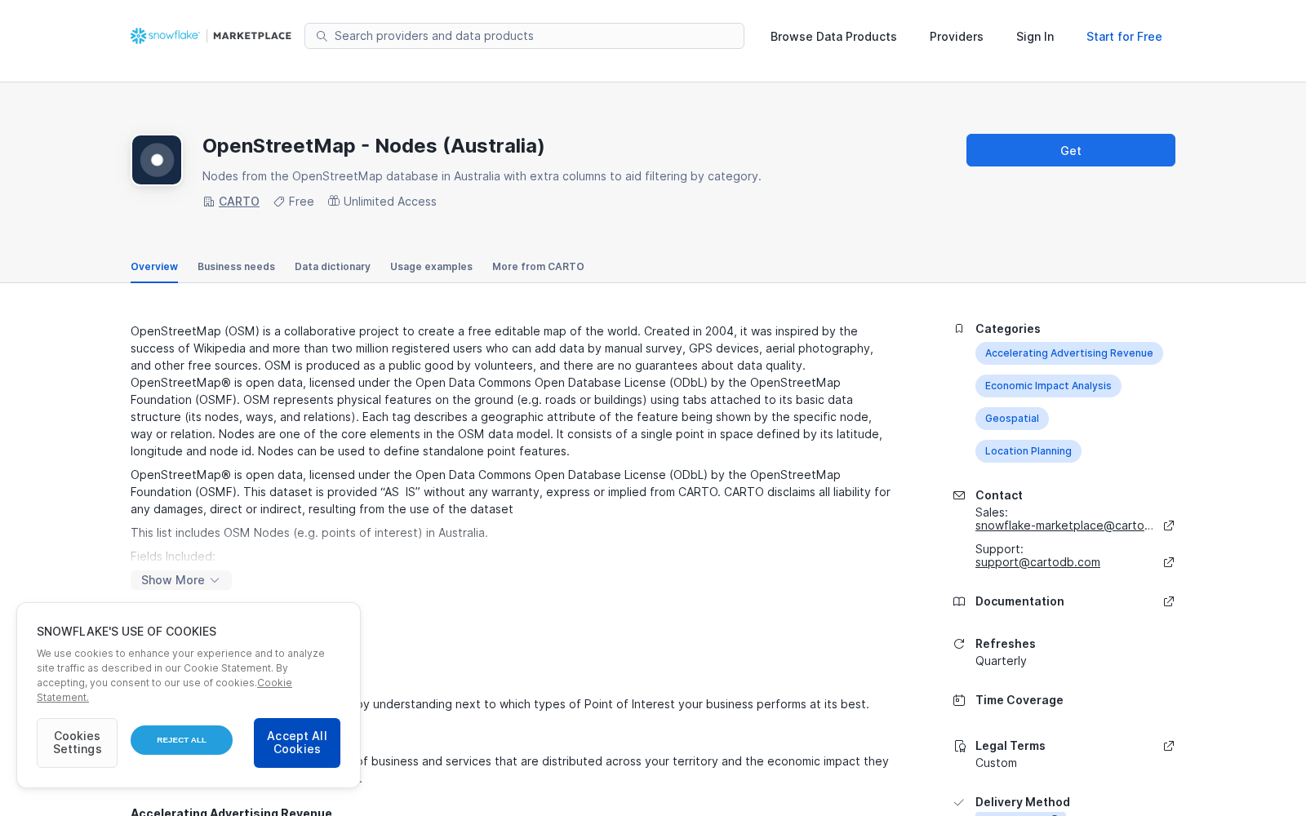Open the Documentation sidebar link

coord(1019,601)
